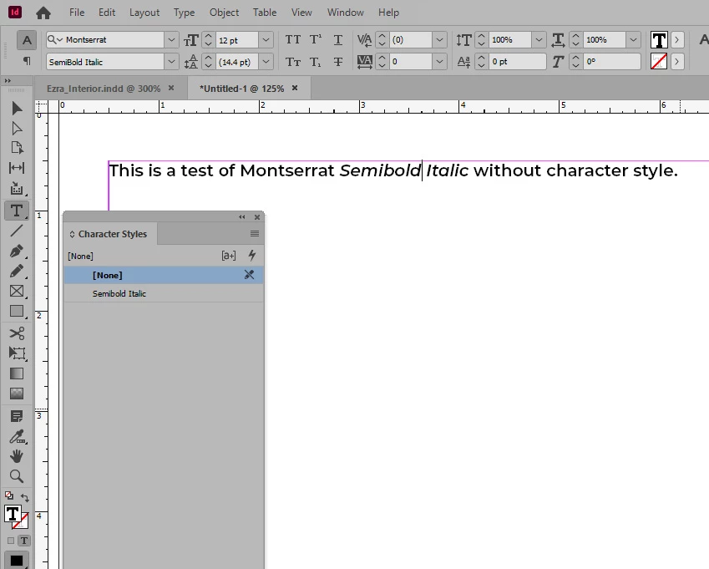709x569 pixels.
Task: Open the Object menu
Action: [x=224, y=13]
